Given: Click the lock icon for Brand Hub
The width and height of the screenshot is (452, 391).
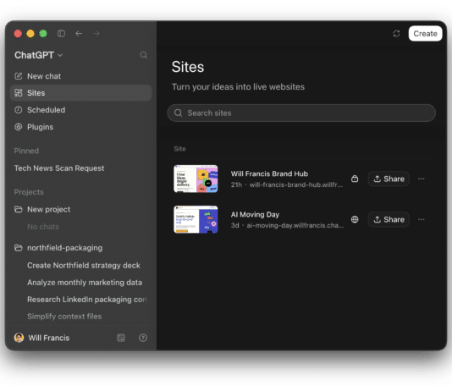Looking at the screenshot, I should tap(355, 179).
